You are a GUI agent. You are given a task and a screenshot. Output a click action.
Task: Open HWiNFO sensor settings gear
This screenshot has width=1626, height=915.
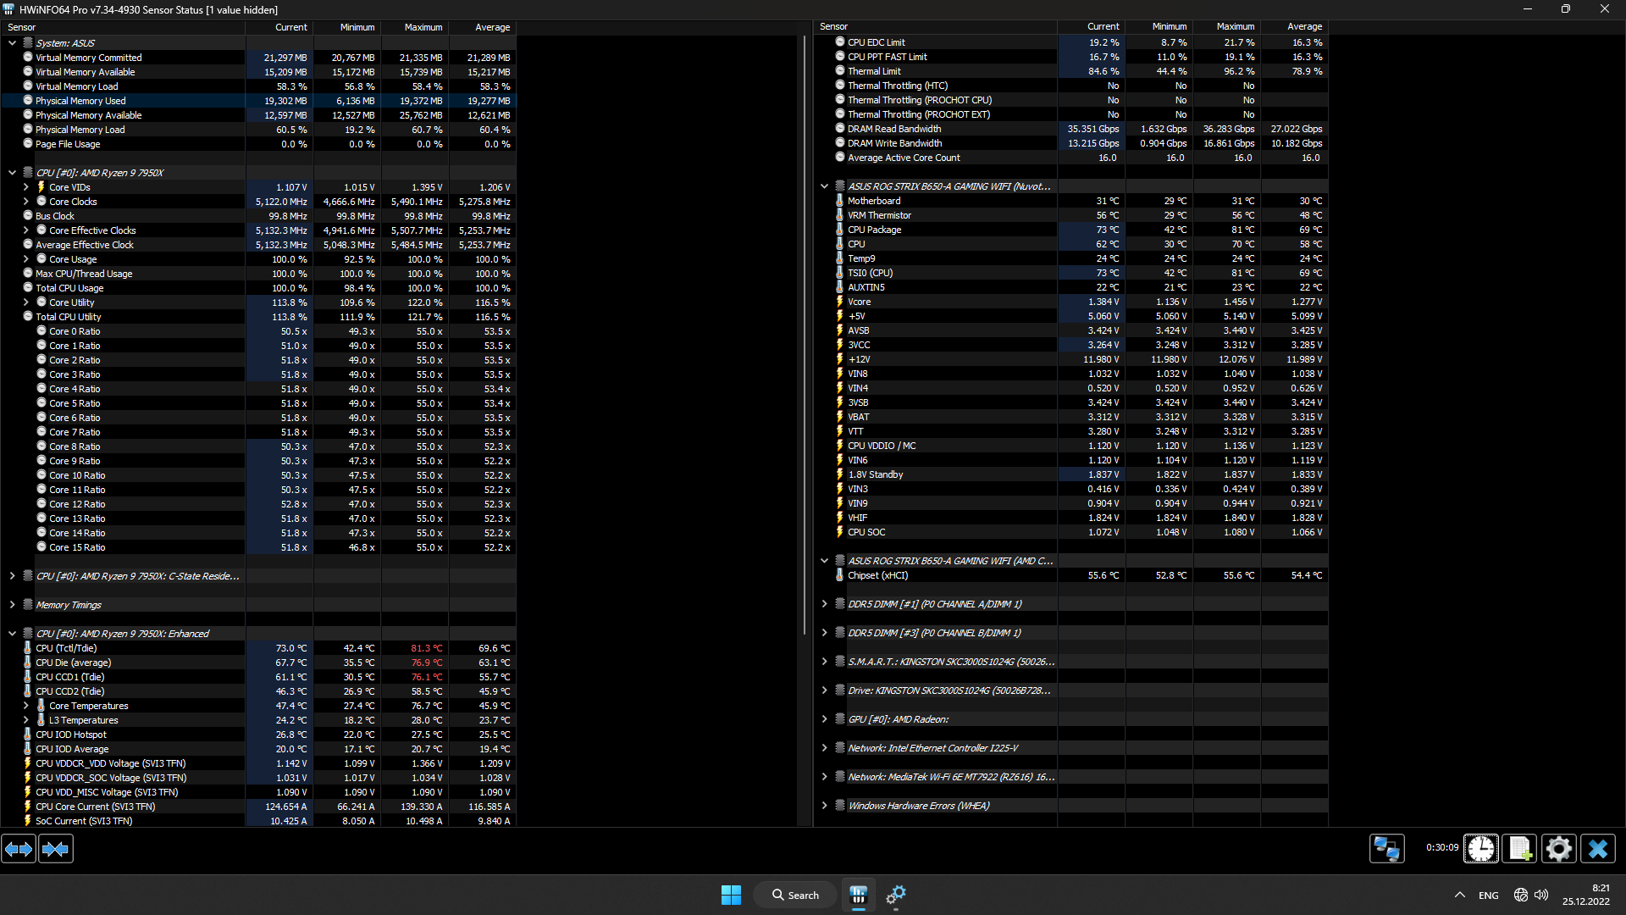point(1558,848)
